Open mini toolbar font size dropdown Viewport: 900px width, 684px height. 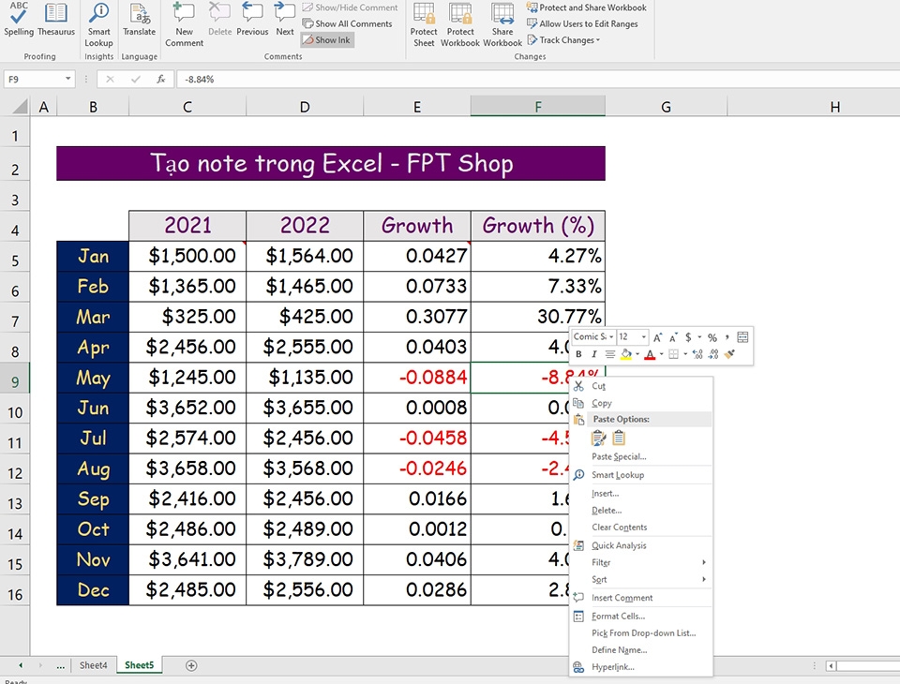tap(644, 336)
